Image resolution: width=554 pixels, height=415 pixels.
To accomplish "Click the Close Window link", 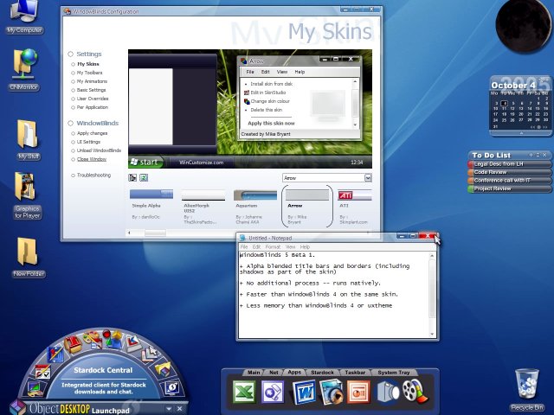I will [92, 159].
